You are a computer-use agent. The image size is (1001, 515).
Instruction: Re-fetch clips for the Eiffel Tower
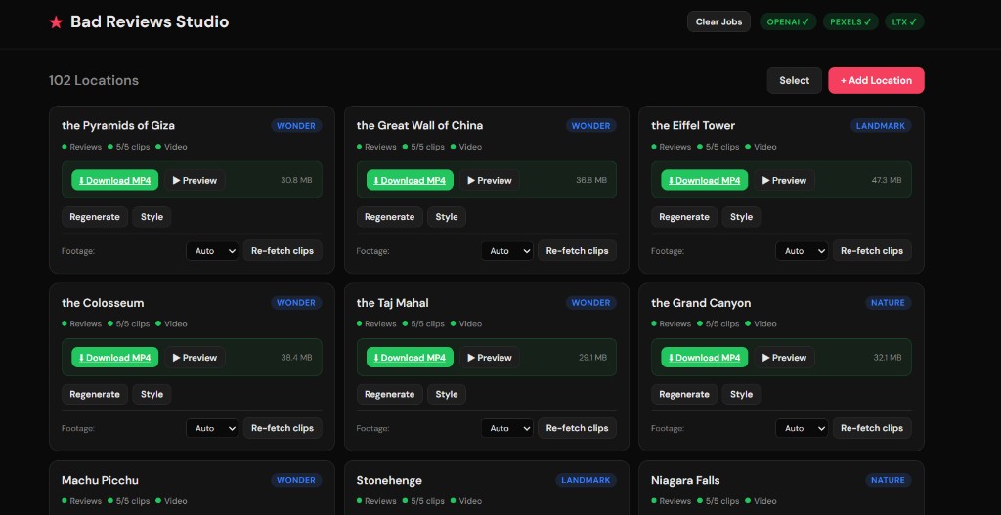pyautogui.click(x=872, y=251)
